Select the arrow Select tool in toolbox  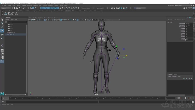tap(2, 19)
